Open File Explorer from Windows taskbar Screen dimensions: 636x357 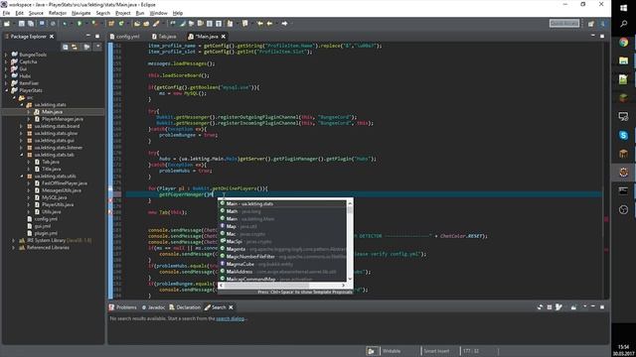(x=623, y=60)
